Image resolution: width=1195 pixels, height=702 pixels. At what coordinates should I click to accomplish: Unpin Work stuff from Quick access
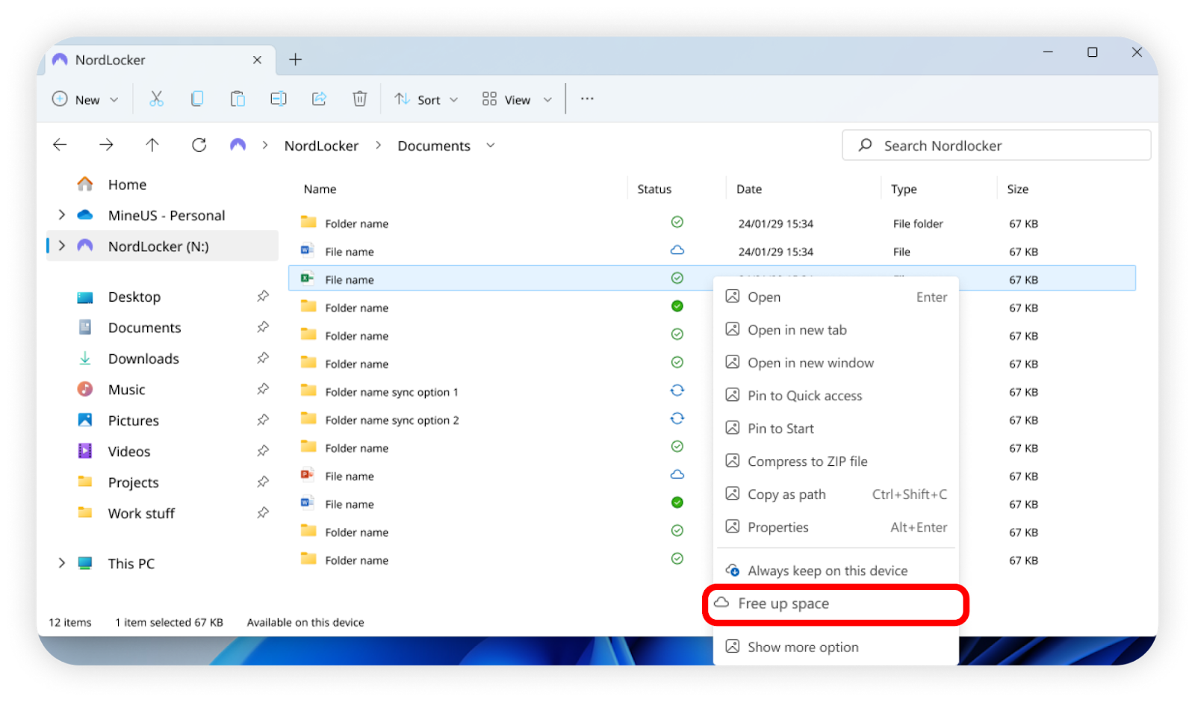click(x=263, y=513)
